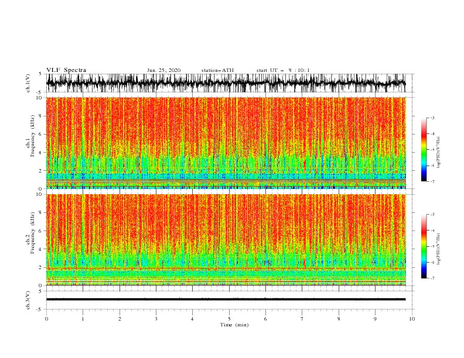
Task: Click the ch.1 spectrogram panel
Action: [226, 143]
